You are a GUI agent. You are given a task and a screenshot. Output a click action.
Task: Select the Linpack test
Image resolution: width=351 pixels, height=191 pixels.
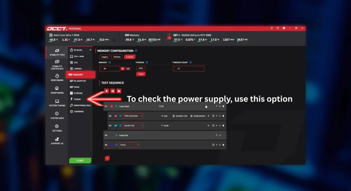point(76,69)
